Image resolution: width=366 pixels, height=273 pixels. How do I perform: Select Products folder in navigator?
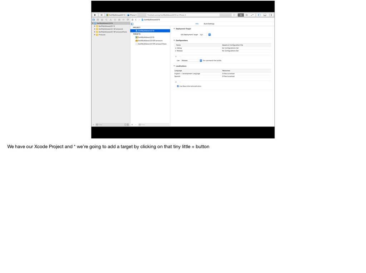(x=102, y=35)
